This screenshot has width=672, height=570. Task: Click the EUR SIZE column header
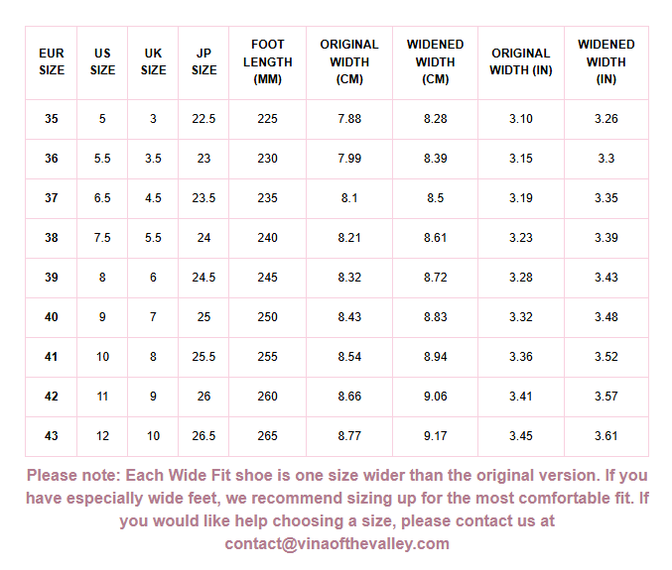[52, 61]
